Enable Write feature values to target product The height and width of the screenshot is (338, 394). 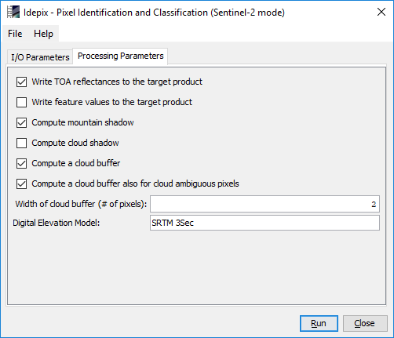click(21, 102)
